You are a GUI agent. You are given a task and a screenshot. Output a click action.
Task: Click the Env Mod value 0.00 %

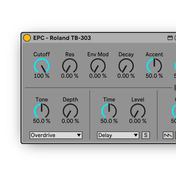coord(98,76)
